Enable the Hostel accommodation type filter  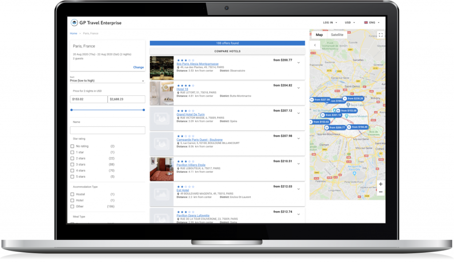[73, 194]
